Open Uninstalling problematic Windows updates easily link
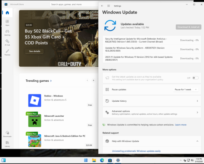The image size is (204, 164). coord(136,151)
